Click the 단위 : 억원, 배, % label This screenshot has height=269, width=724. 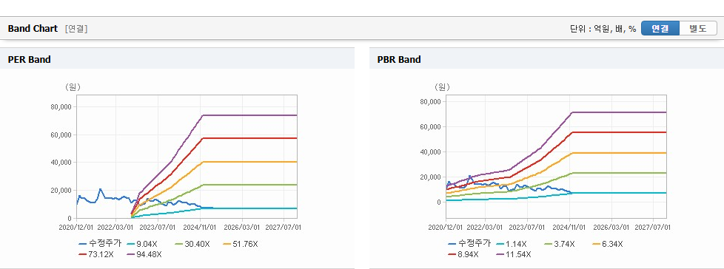click(603, 29)
